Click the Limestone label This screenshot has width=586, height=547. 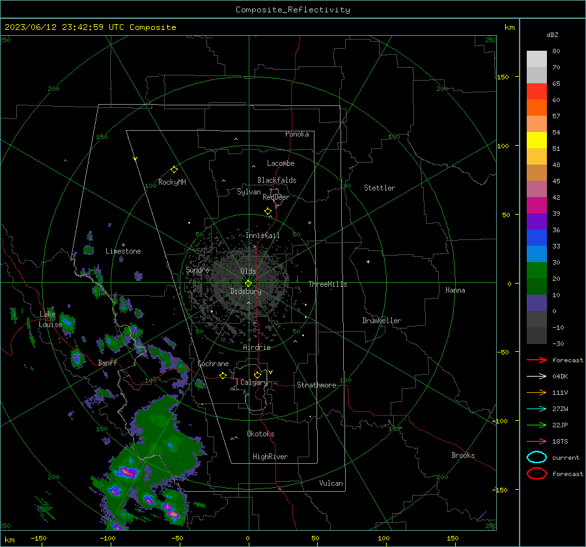(123, 251)
